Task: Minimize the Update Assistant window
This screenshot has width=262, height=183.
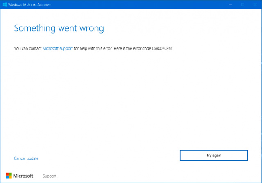Action: coord(230,5)
